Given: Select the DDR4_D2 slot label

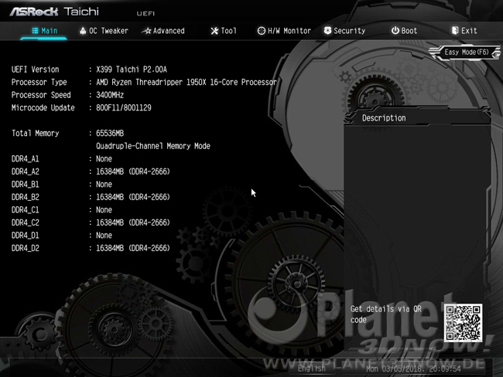Looking at the screenshot, I should click(25, 248).
